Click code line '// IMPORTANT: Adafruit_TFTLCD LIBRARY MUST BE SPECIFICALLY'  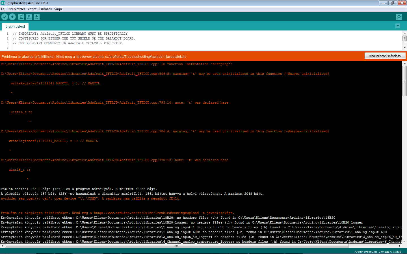pyautogui.click(x=70, y=34)
